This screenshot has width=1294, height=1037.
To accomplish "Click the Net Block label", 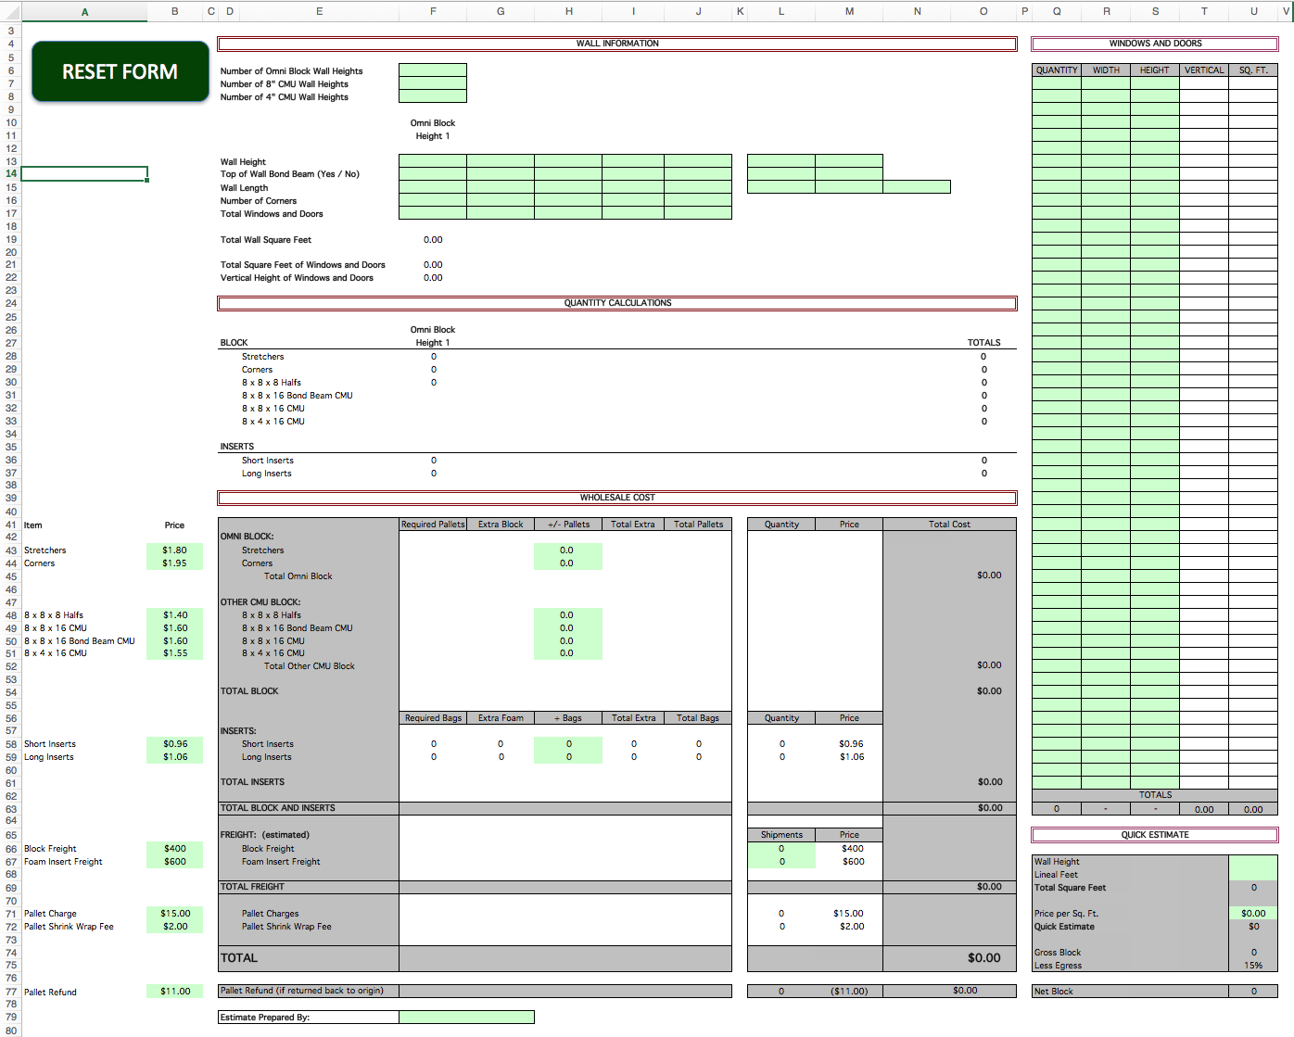I will click(x=1054, y=992).
